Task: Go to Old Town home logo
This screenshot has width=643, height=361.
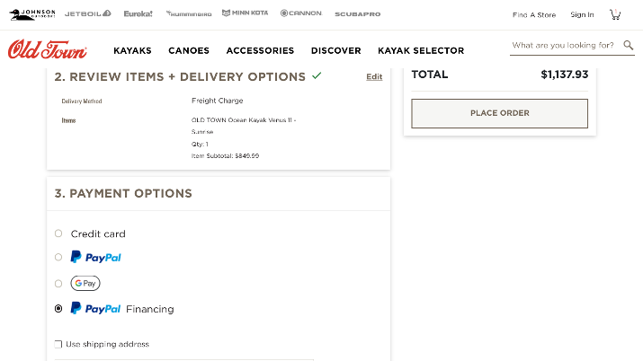Action: pyautogui.click(x=47, y=49)
